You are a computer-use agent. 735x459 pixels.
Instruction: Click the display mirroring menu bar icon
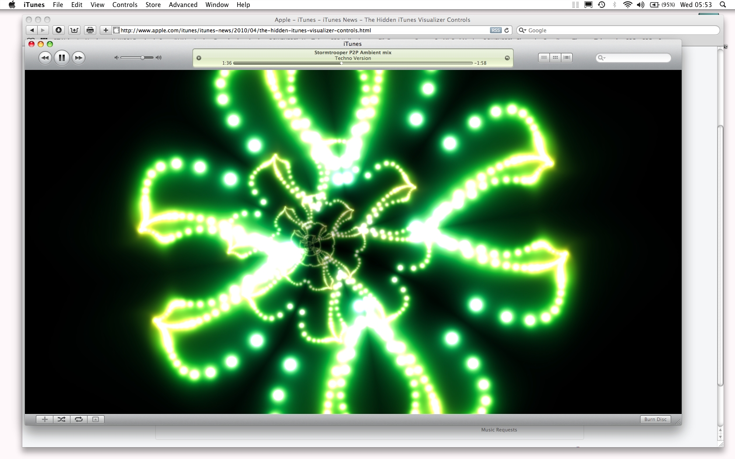pyautogui.click(x=588, y=5)
